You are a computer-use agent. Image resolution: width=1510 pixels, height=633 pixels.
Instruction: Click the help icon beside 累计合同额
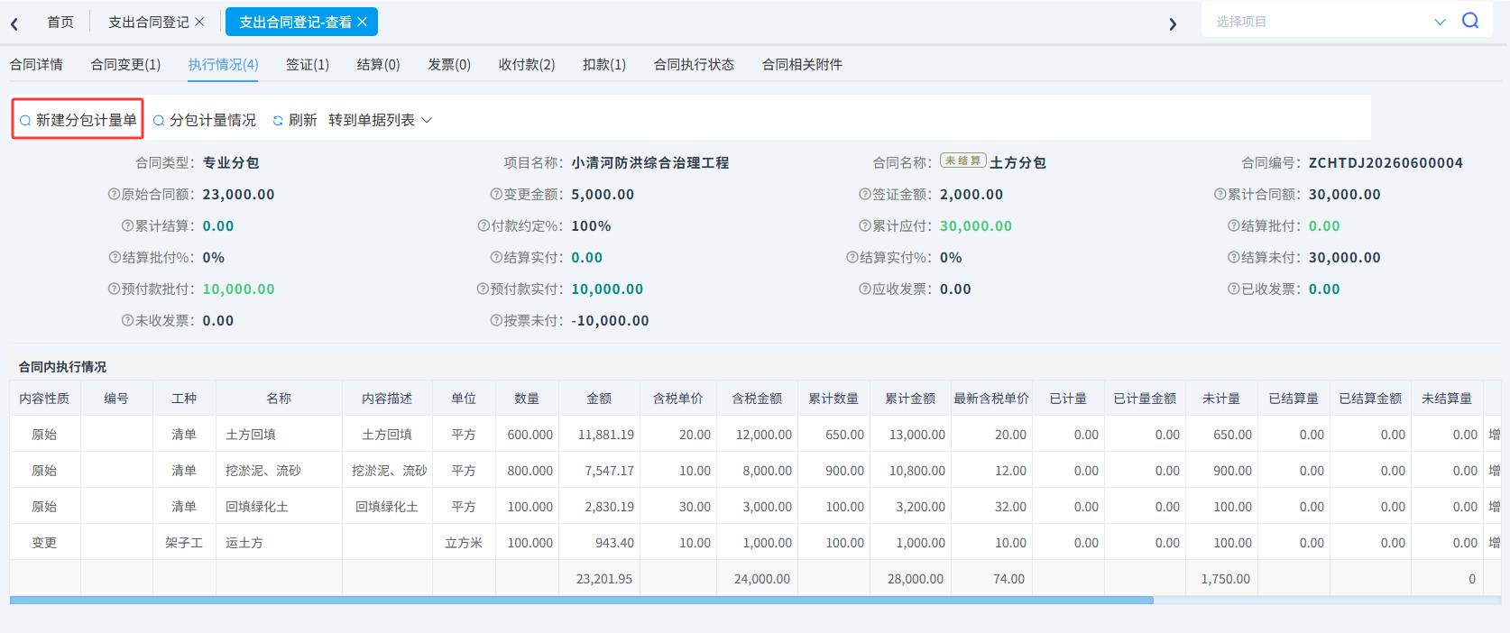[x=1220, y=194]
